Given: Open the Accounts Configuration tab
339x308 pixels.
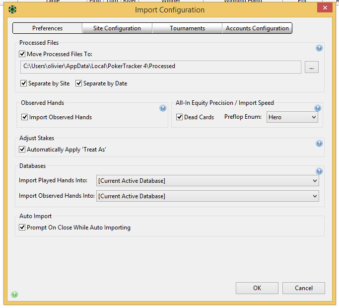Looking at the screenshot, I should pos(257,28).
